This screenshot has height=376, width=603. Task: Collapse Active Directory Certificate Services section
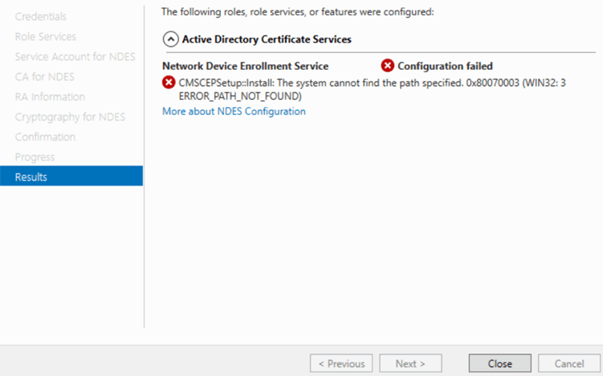point(170,39)
